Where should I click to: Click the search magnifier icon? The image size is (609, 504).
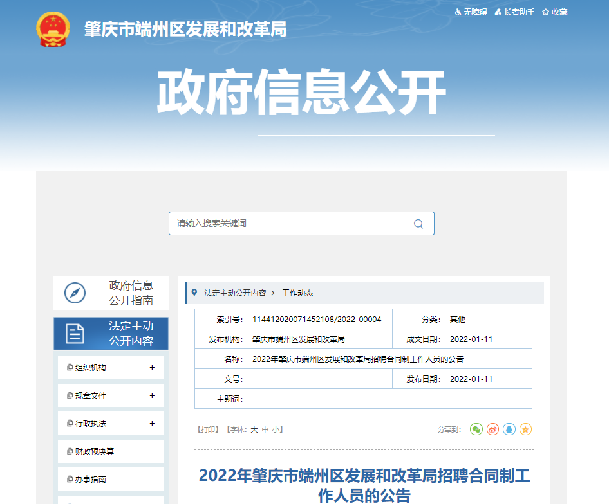pos(418,224)
